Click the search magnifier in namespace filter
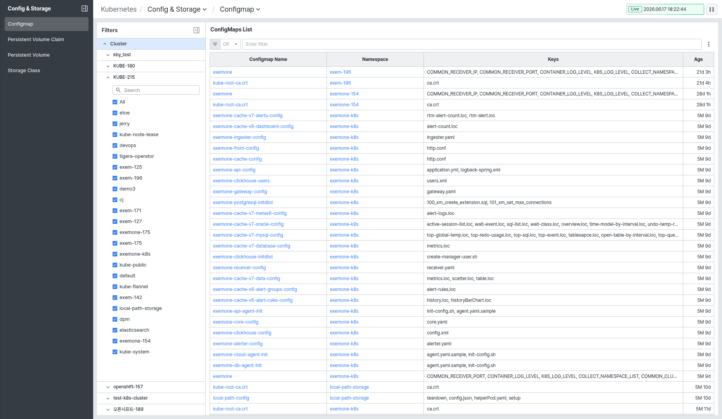This screenshot has height=419, width=722. pyautogui.click(x=118, y=90)
